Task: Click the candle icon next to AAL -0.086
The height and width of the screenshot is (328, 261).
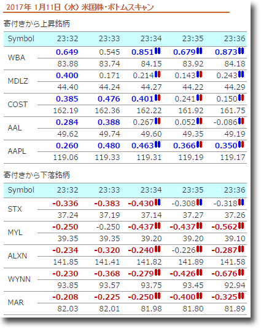Action: point(241,121)
